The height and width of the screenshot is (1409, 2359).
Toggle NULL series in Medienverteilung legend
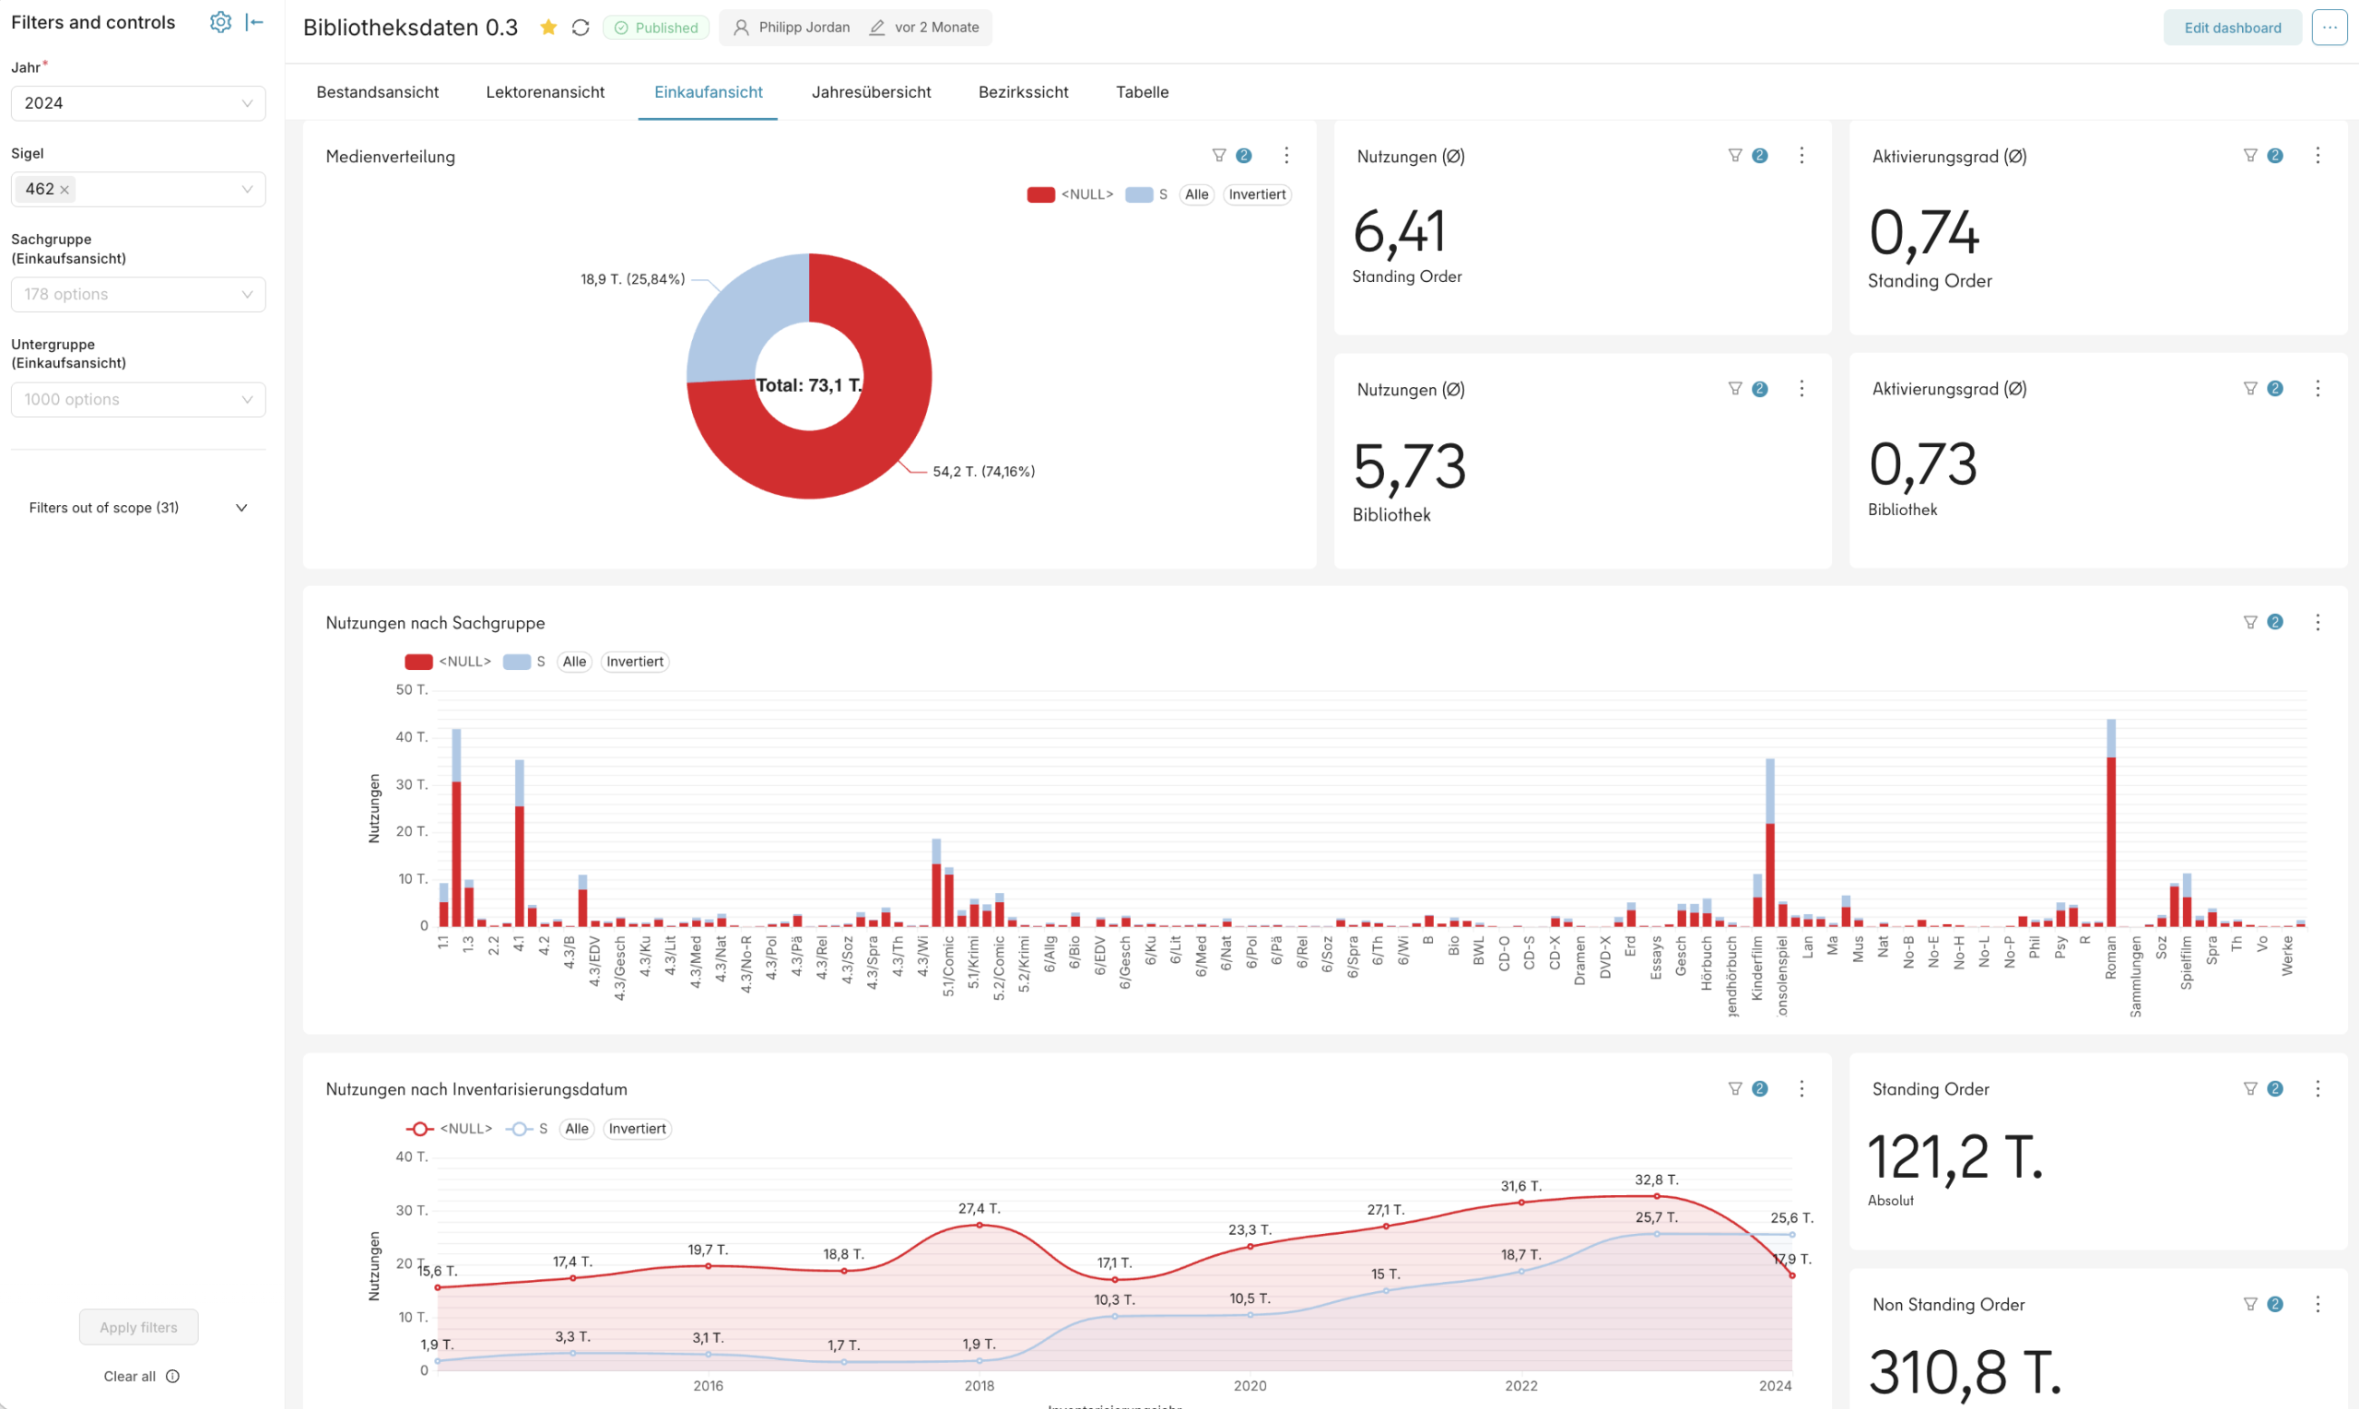tap(1070, 194)
